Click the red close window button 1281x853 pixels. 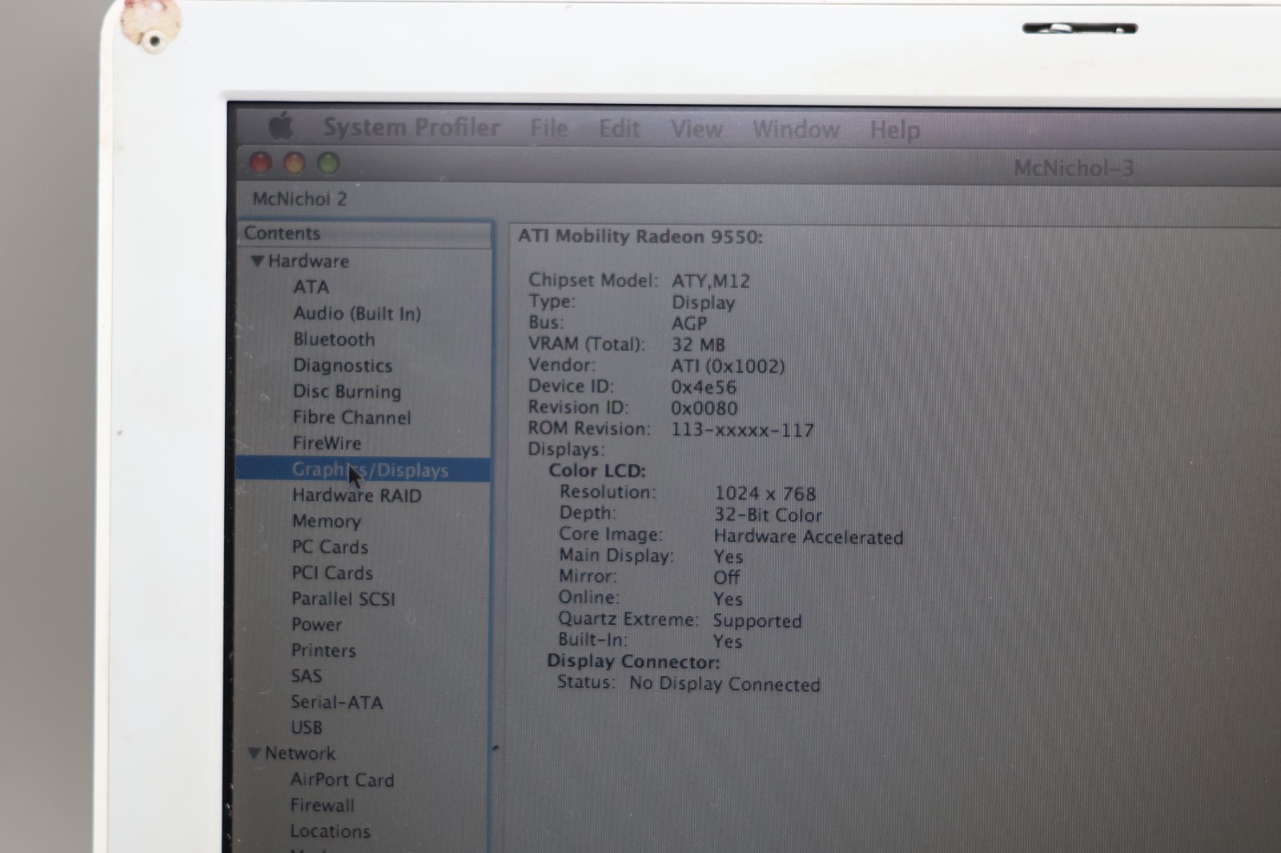point(260,162)
